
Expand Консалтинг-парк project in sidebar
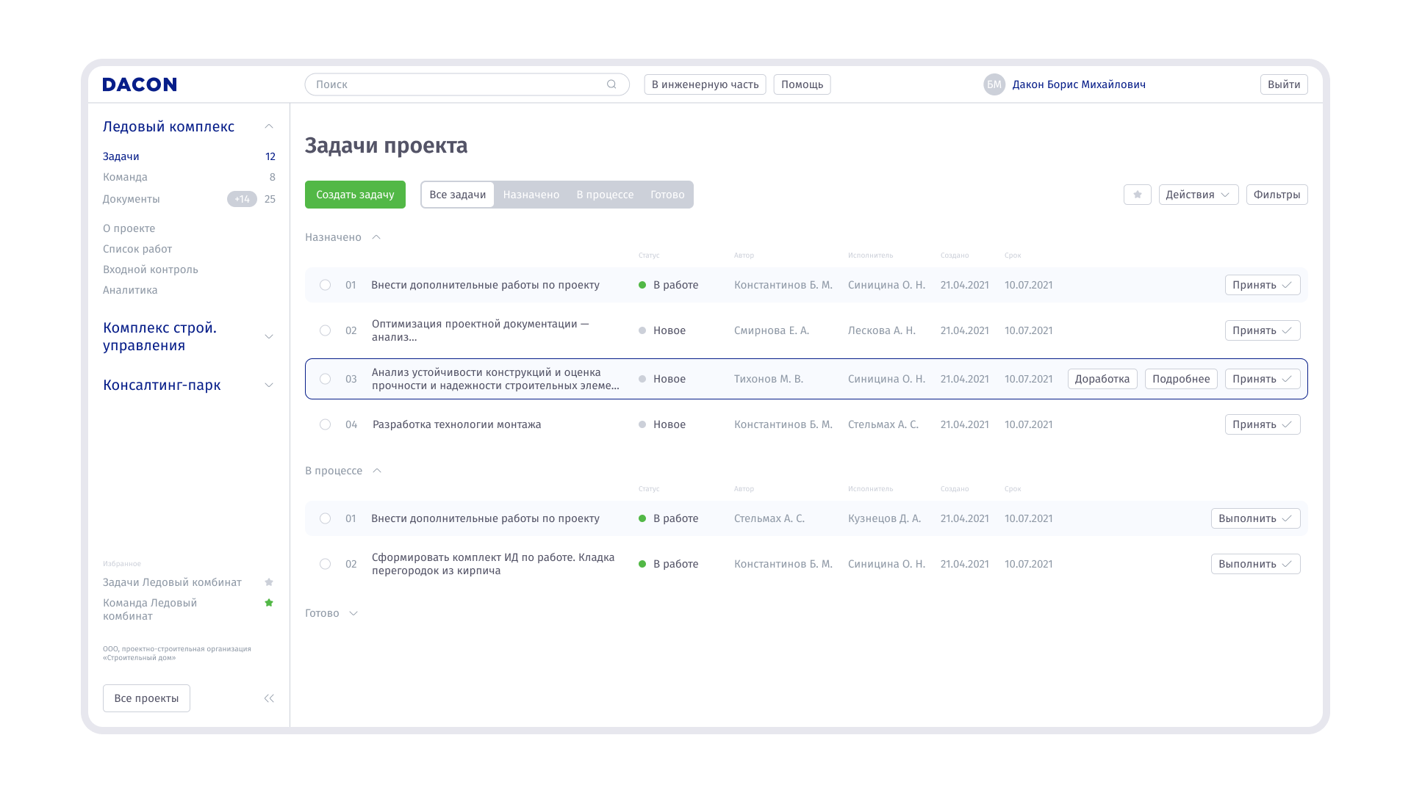[269, 385]
